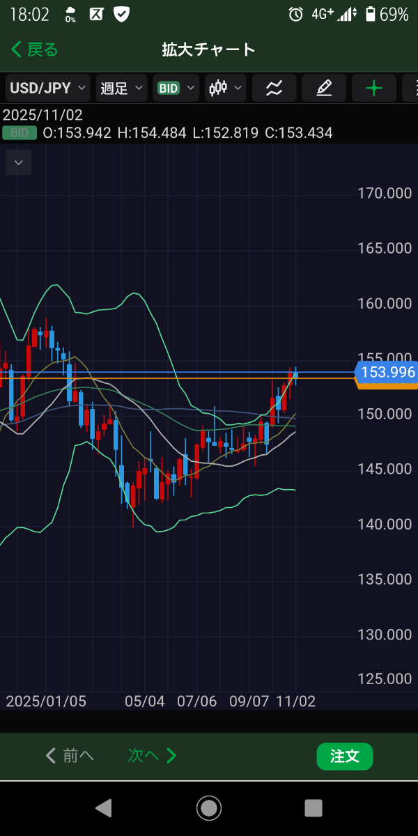The width and height of the screenshot is (418, 836).
Task: Open the BID price type dropdown
Action: [176, 88]
